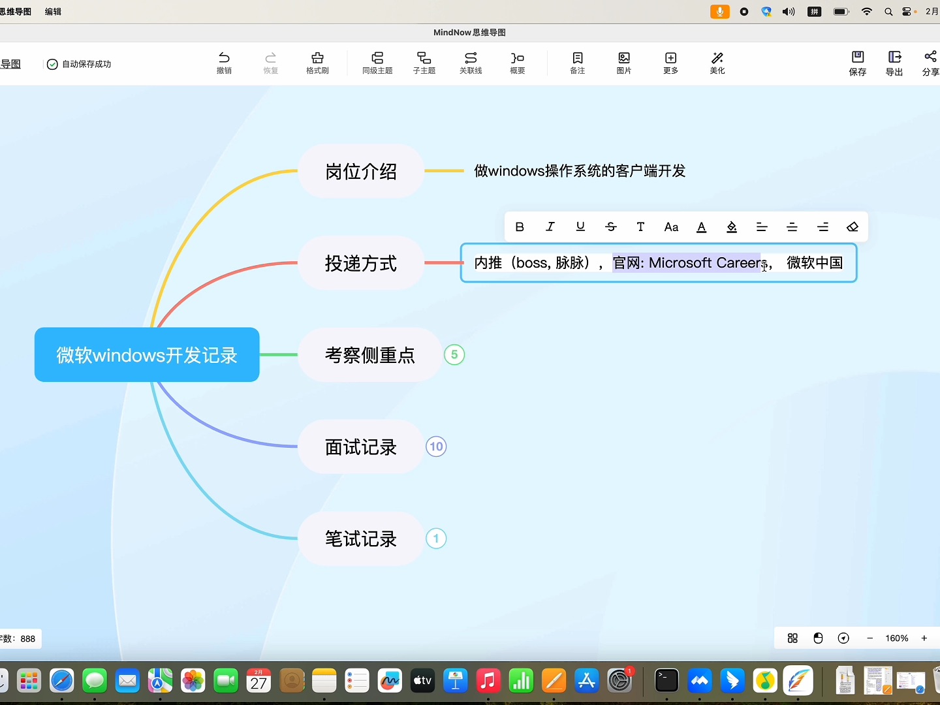The image size is (940, 705).
Task: Open Control Center in menu bar
Action: click(907, 12)
